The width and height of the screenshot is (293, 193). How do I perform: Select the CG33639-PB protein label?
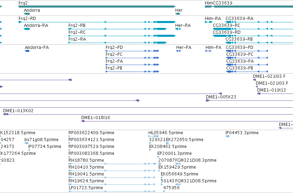[240, 68]
